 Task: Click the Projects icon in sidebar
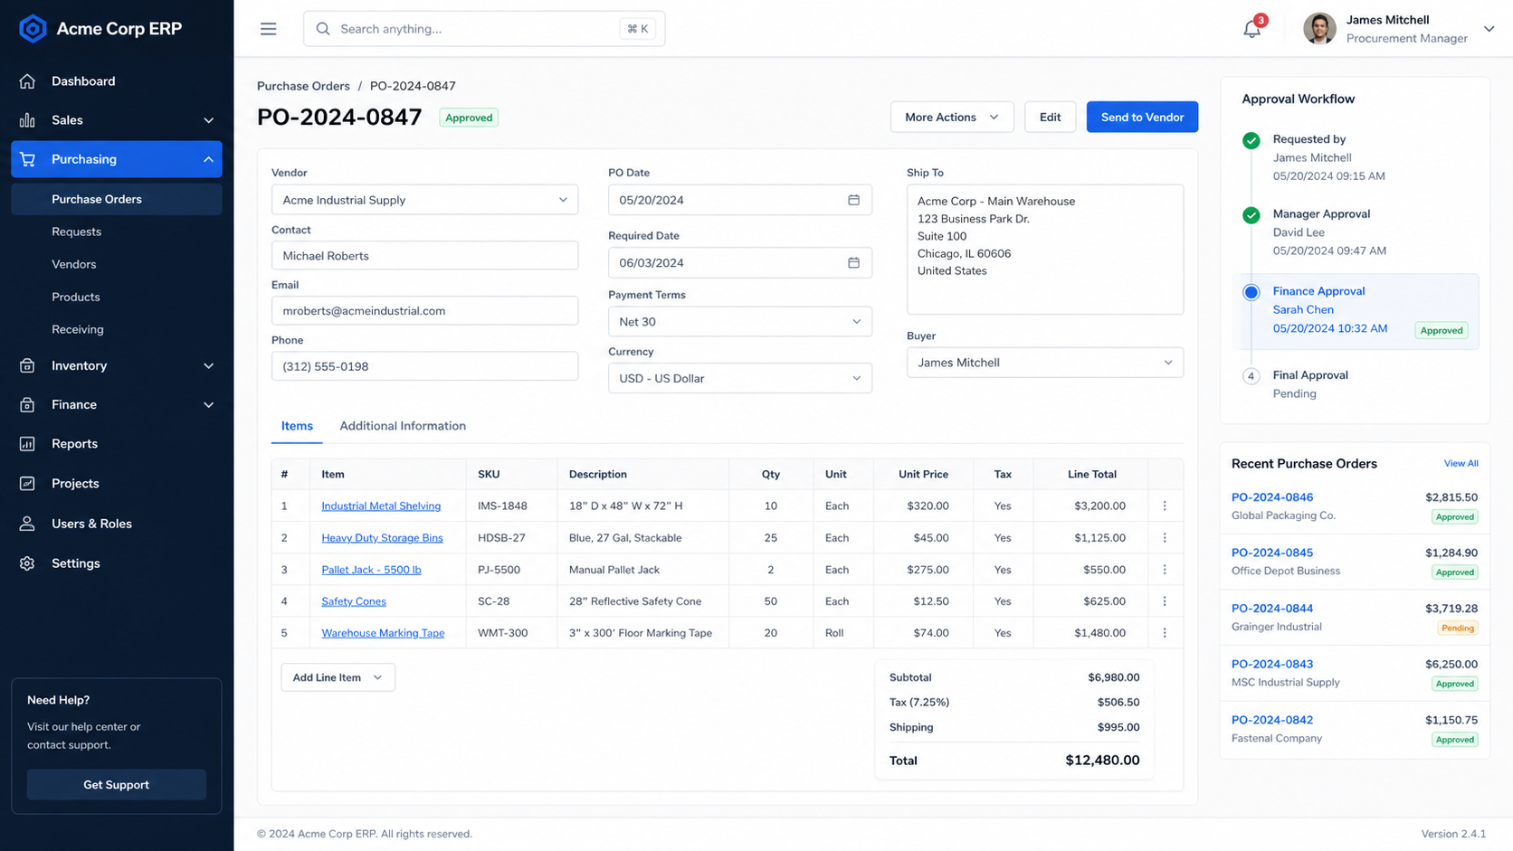point(27,484)
